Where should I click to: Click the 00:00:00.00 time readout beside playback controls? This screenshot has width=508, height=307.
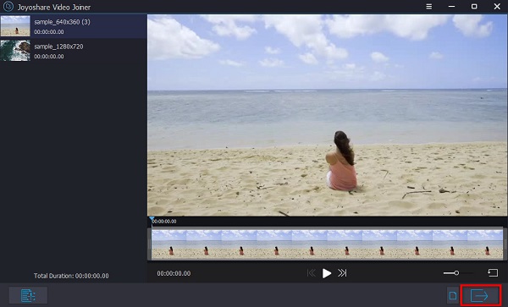pyautogui.click(x=174, y=273)
